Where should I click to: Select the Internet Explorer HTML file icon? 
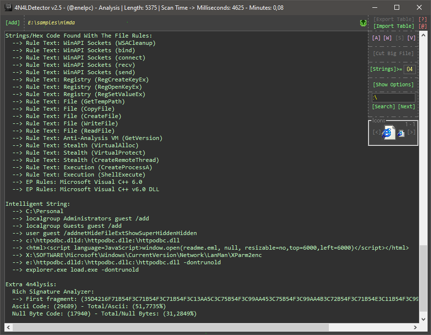388,133
